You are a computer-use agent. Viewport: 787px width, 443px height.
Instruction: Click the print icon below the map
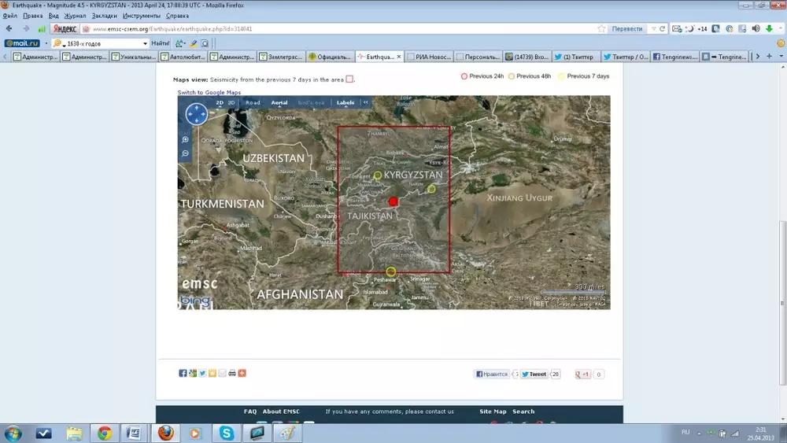coord(232,373)
